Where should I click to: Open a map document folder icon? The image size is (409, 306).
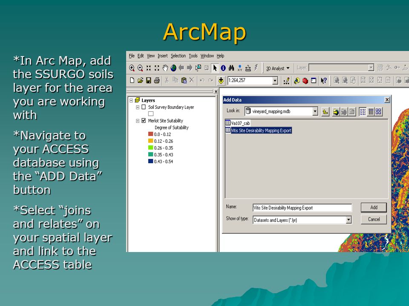click(140, 80)
